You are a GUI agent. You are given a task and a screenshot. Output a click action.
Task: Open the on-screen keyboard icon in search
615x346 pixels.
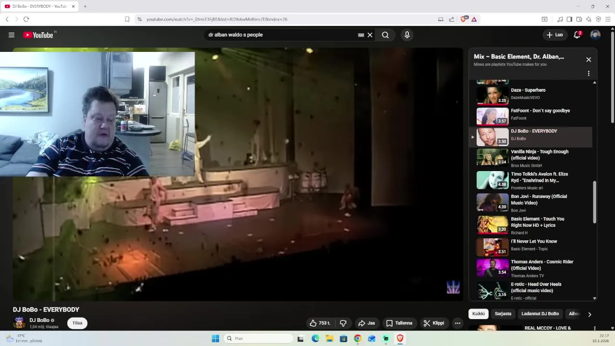pos(361,35)
